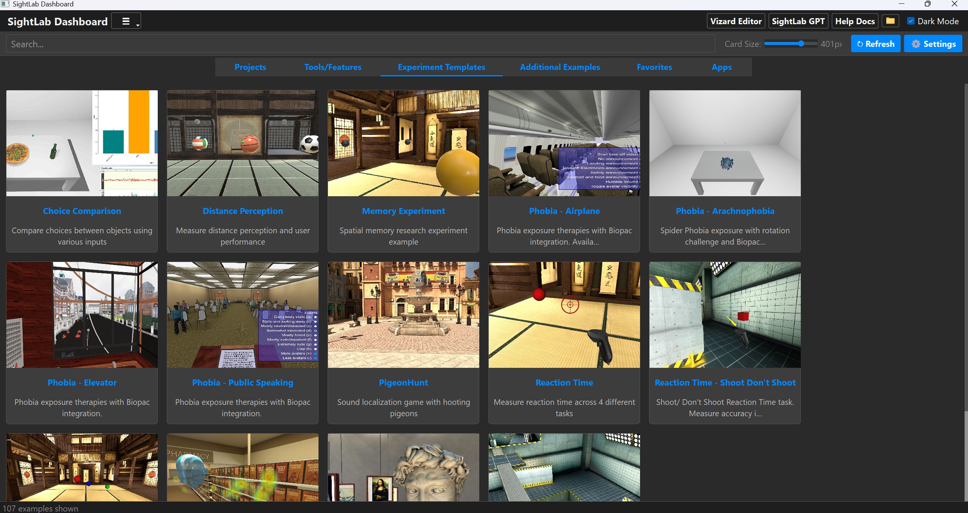
Task: Click the yellow folder icon
Action: [x=890, y=21]
